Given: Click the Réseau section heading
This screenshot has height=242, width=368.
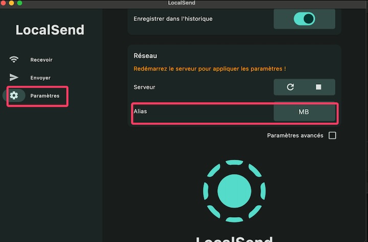Looking at the screenshot, I should 145,55.
